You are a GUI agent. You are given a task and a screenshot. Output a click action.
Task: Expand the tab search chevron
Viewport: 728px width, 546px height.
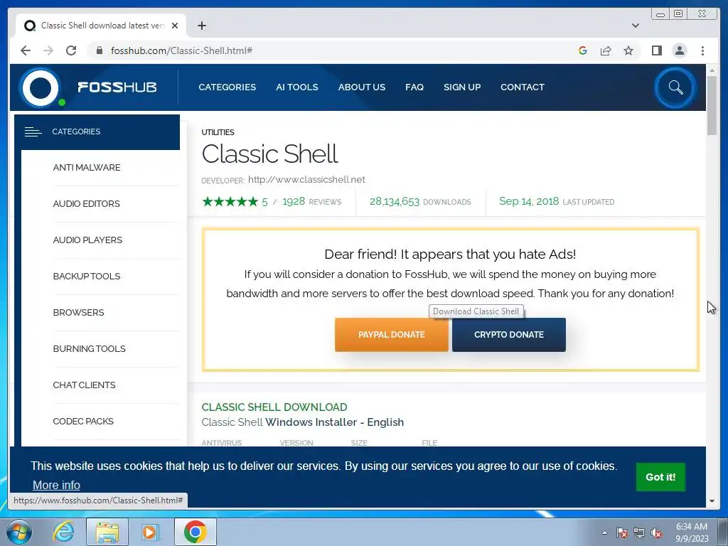pyautogui.click(x=636, y=26)
